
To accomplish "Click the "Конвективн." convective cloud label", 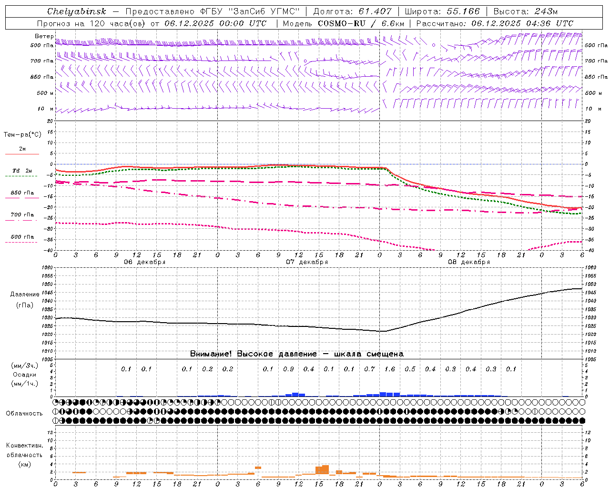I will pyautogui.click(x=24, y=446).
